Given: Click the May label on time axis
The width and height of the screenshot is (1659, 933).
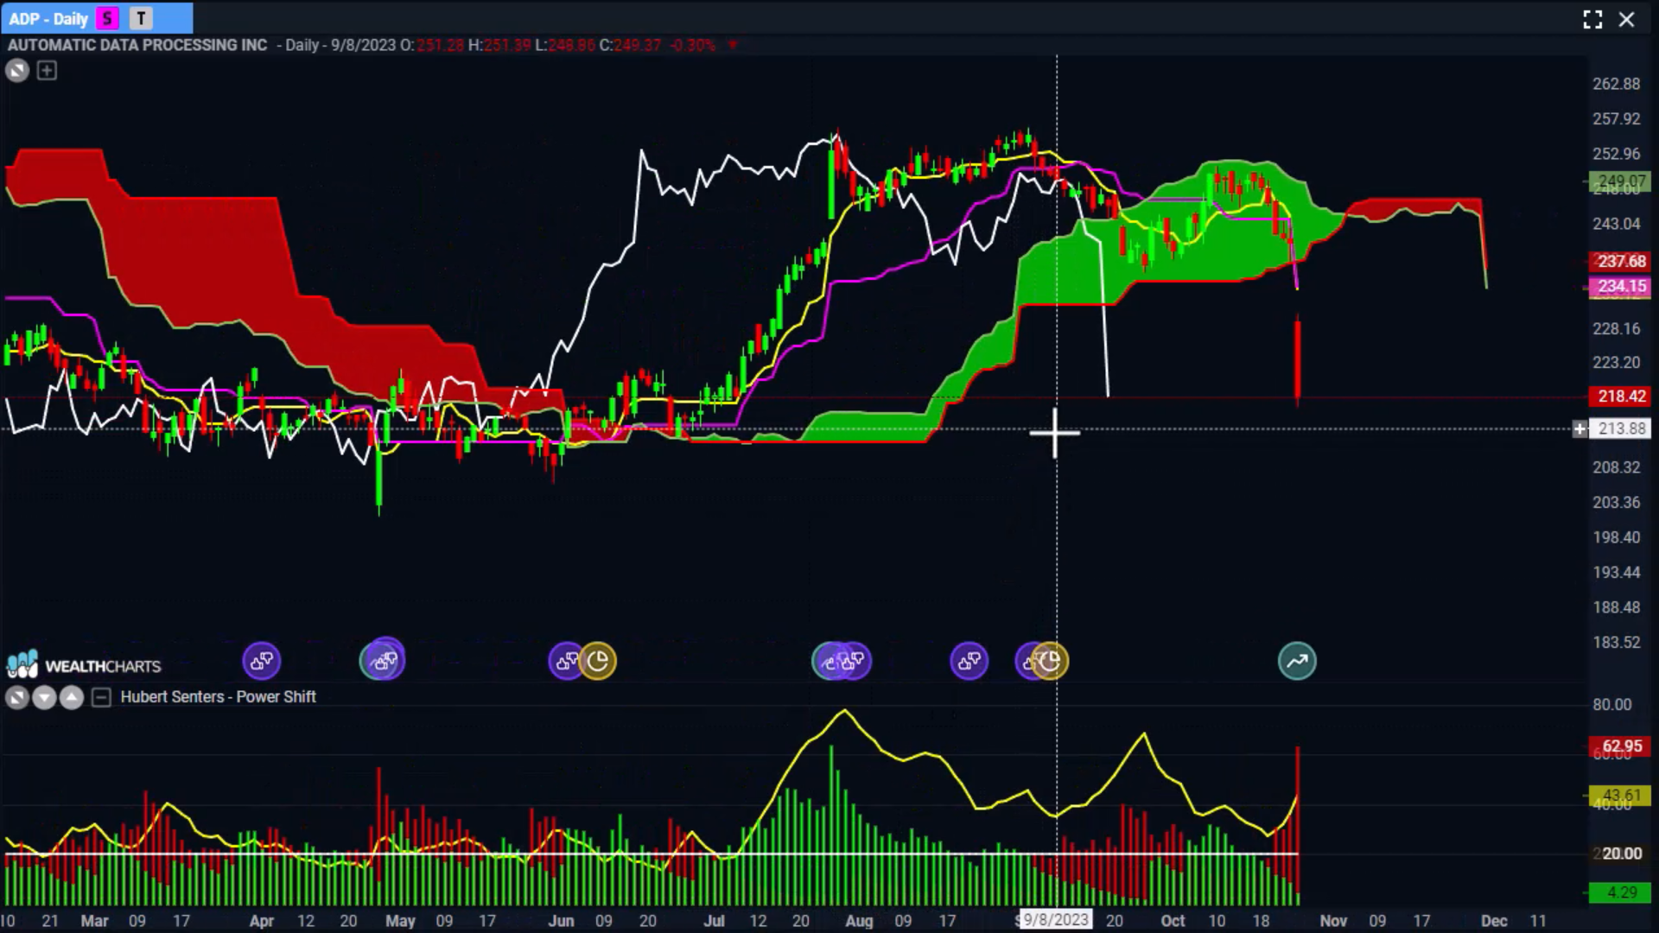Looking at the screenshot, I should tap(400, 921).
